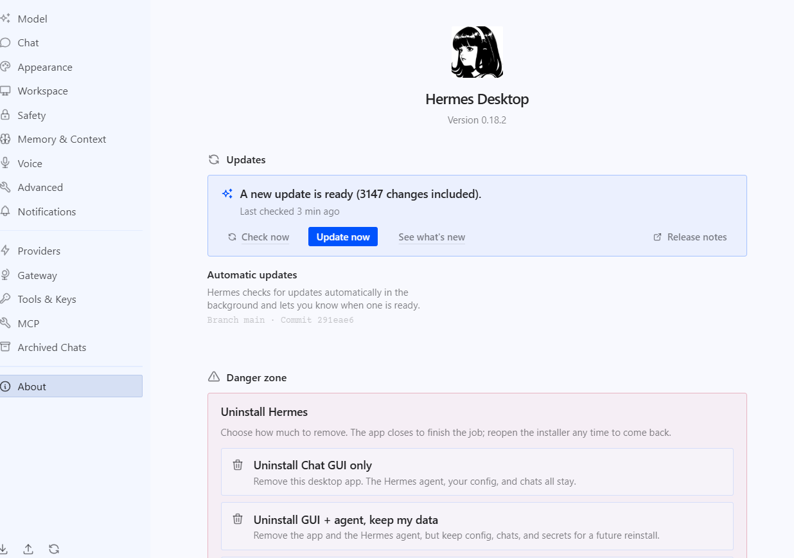
Task: Click the Danger zone heading
Action: pos(256,377)
